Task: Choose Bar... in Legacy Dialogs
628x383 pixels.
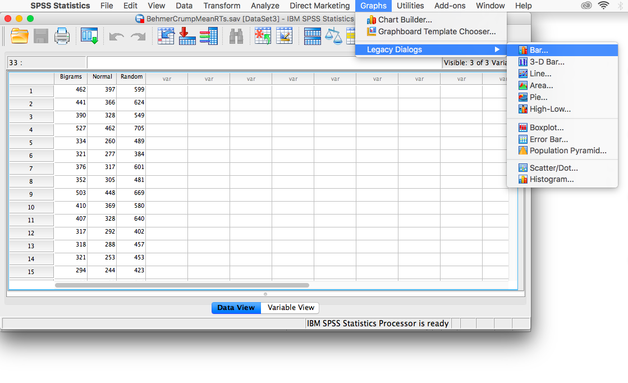Action: [x=562, y=50]
